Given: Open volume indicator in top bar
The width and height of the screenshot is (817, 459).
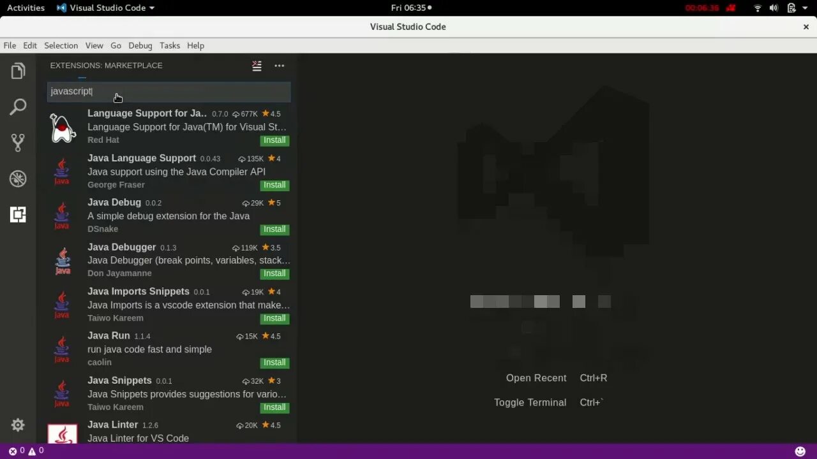Looking at the screenshot, I should (774, 8).
